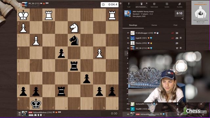Click the hoodie merchandise ad image
210x118 pixels.
click(x=200, y=13)
